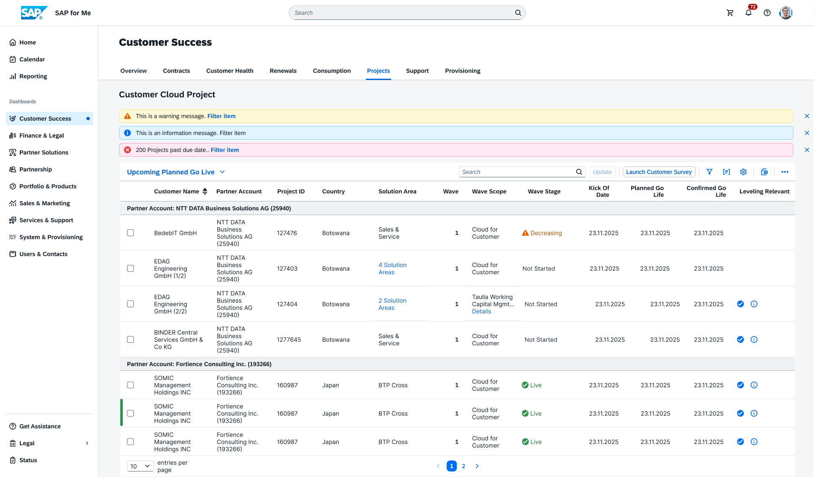The image size is (815, 477).
Task: Click the three-dots more options icon
Action: (785, 172)
